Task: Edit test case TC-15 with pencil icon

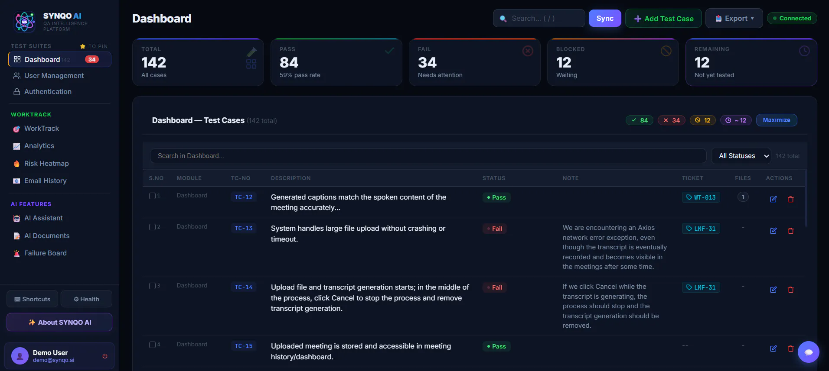Action: [773, 348]
